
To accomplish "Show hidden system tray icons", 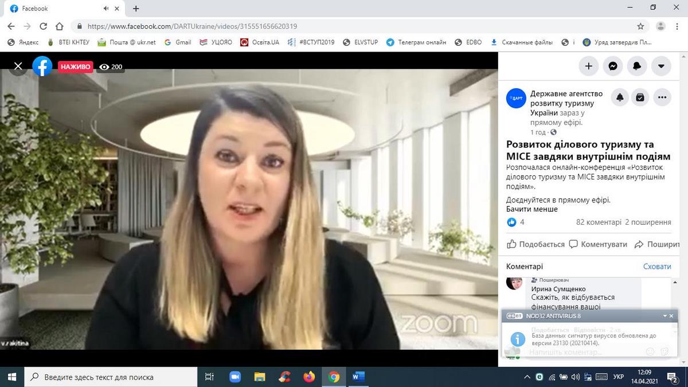I will click(x=527, y=377).
